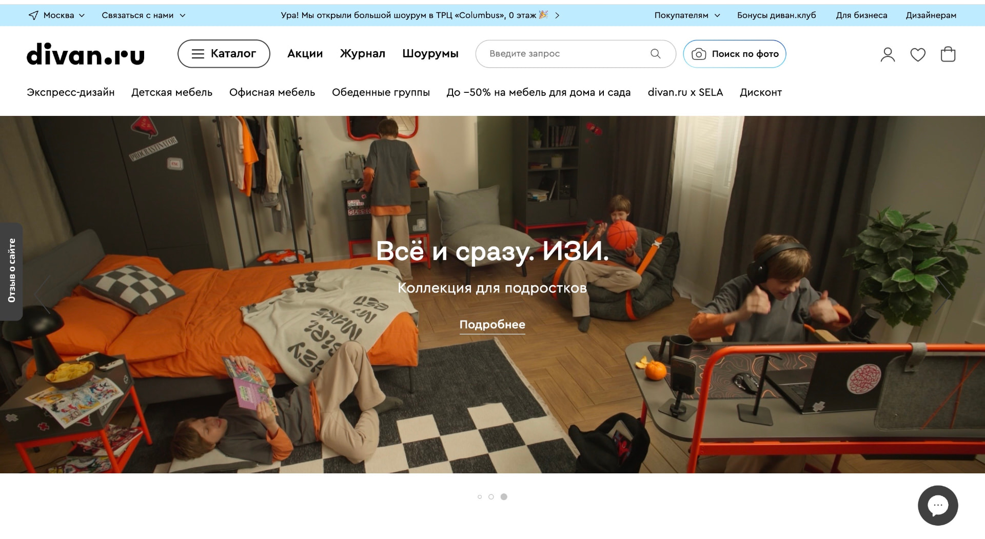Click the showroom Columbus announcement text
The height and width of the screenshot is (539, 985).
[414, 15]
